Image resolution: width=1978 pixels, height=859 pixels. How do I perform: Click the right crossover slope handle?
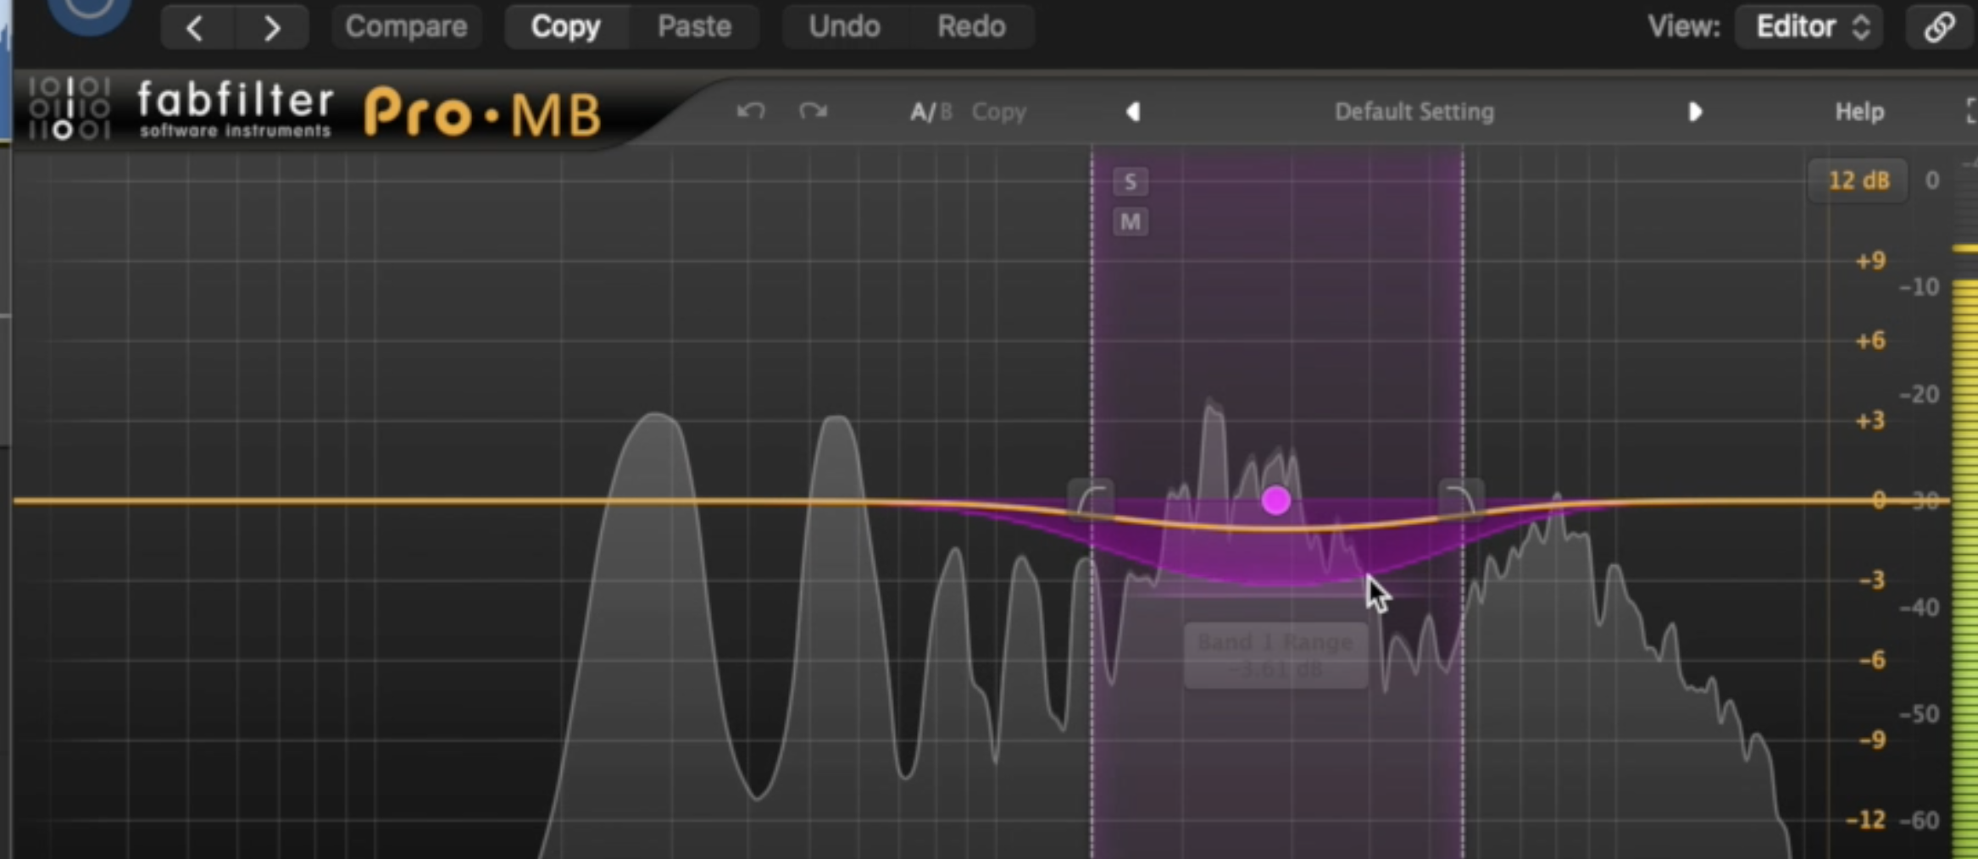tap(1462, 498)
